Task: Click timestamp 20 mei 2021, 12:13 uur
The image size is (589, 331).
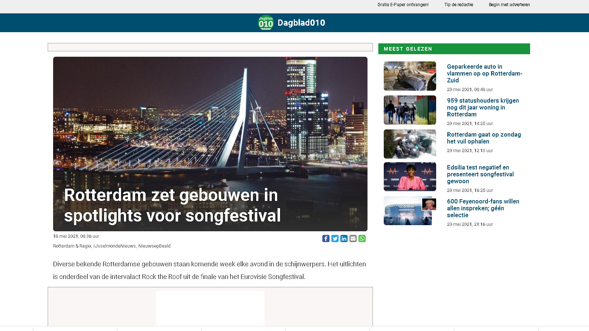Action: point(470,151)
